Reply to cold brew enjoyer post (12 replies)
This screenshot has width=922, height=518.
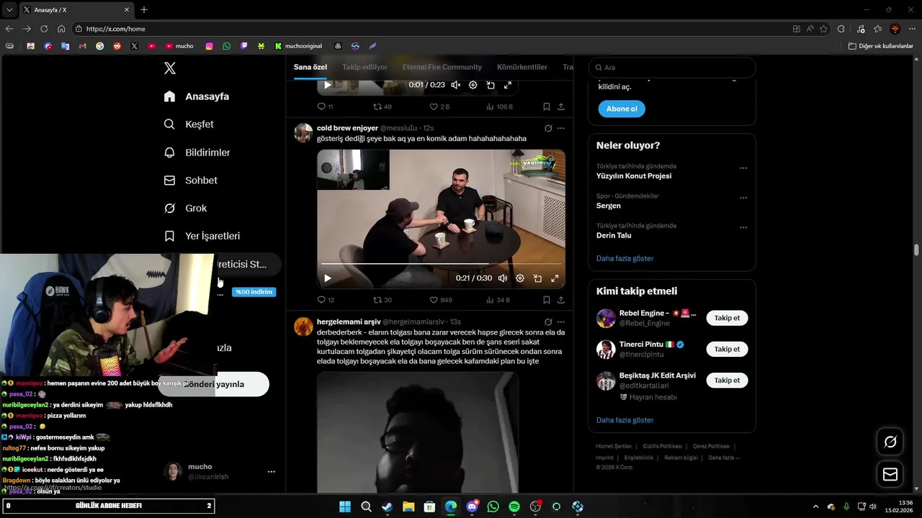[x=326, y=300]
